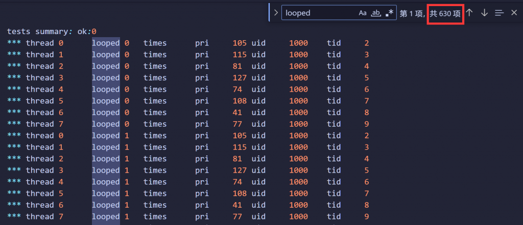Click 'looped' in the first thread 0 row

click(106, 43)
